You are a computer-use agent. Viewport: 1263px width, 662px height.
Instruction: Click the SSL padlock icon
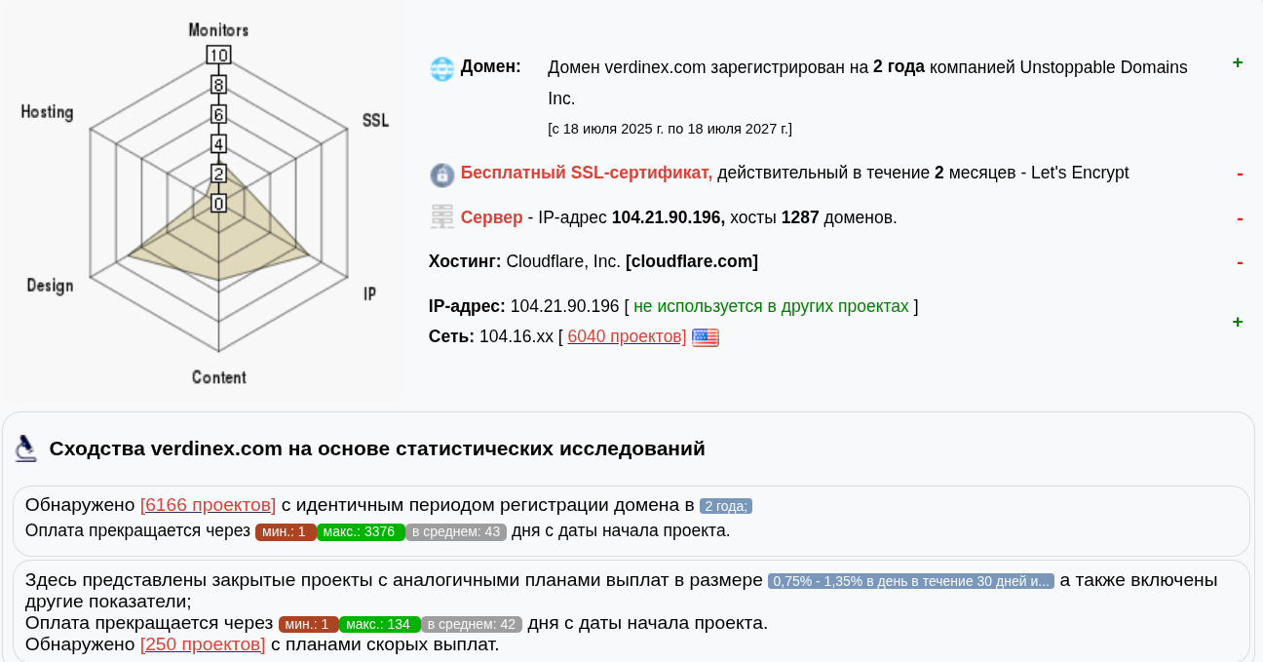pyautogui.click(x=442, y=175)
